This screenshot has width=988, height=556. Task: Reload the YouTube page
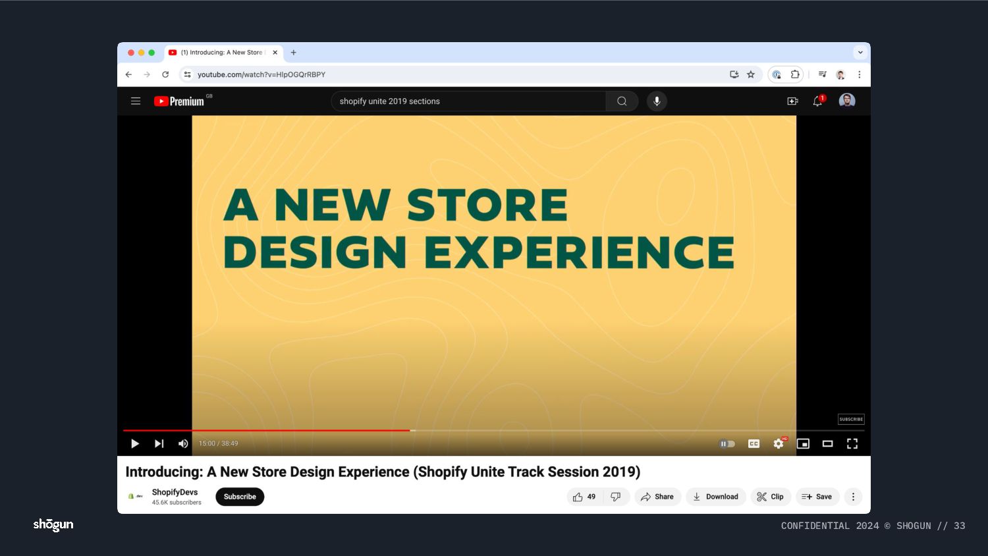[x=165, y=74]
